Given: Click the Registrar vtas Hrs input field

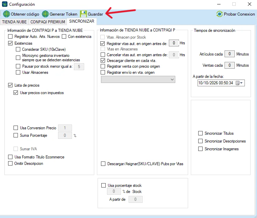Looking at the screenshot, I should click(x=174, y=43).
